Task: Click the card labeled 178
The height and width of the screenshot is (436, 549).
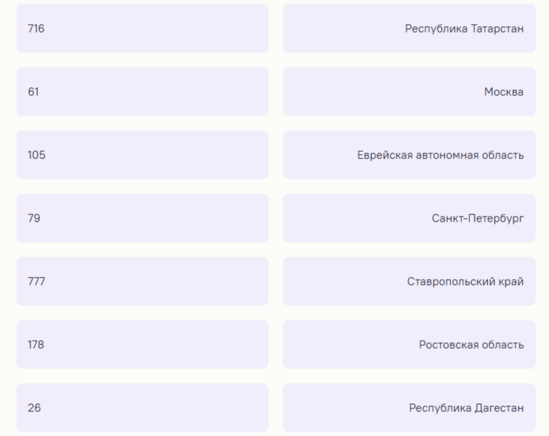Action: 142,344
